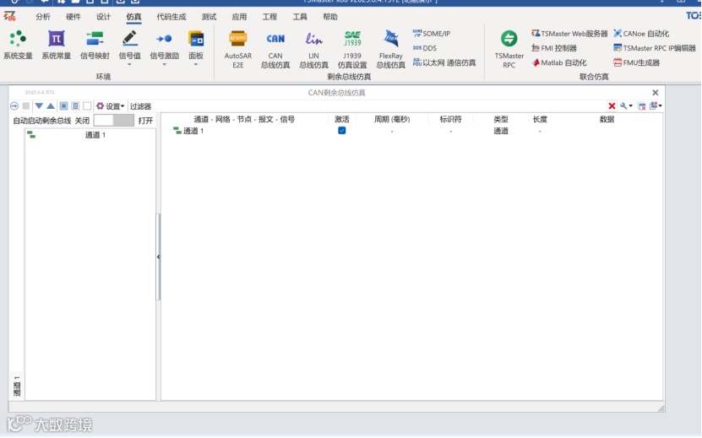Click the 激活 column header

coord(341,119)
